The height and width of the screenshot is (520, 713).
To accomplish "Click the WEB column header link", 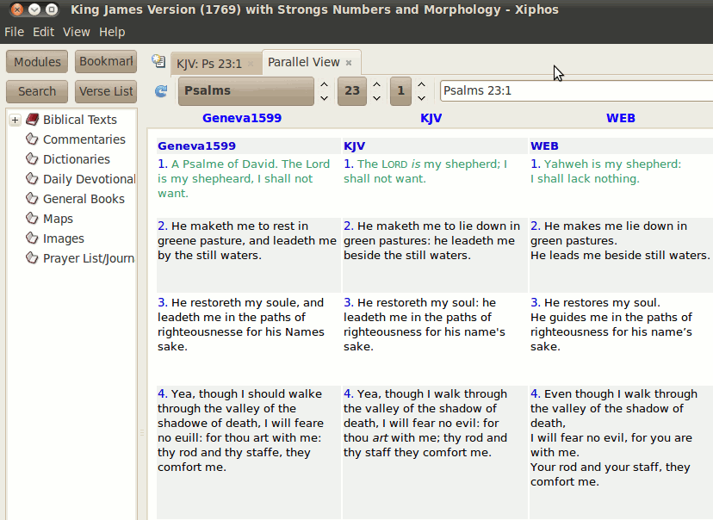I will point(621,118).
